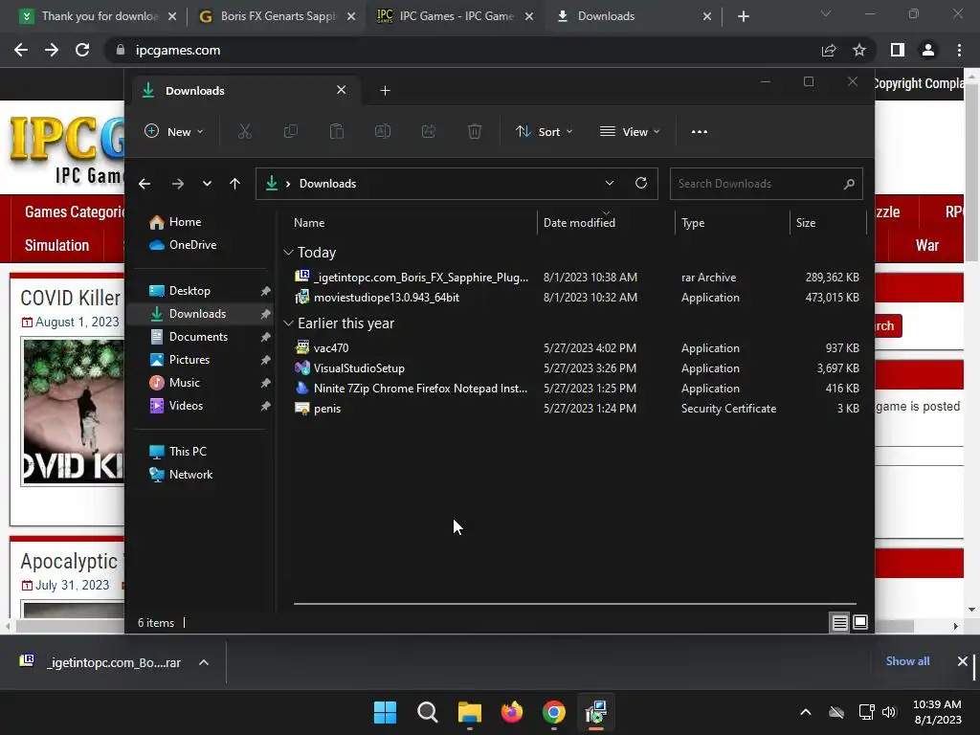The width and height of the screenshot is (980, 735).
Task: Sort by Date modified column header
Action: coord(579,223)
